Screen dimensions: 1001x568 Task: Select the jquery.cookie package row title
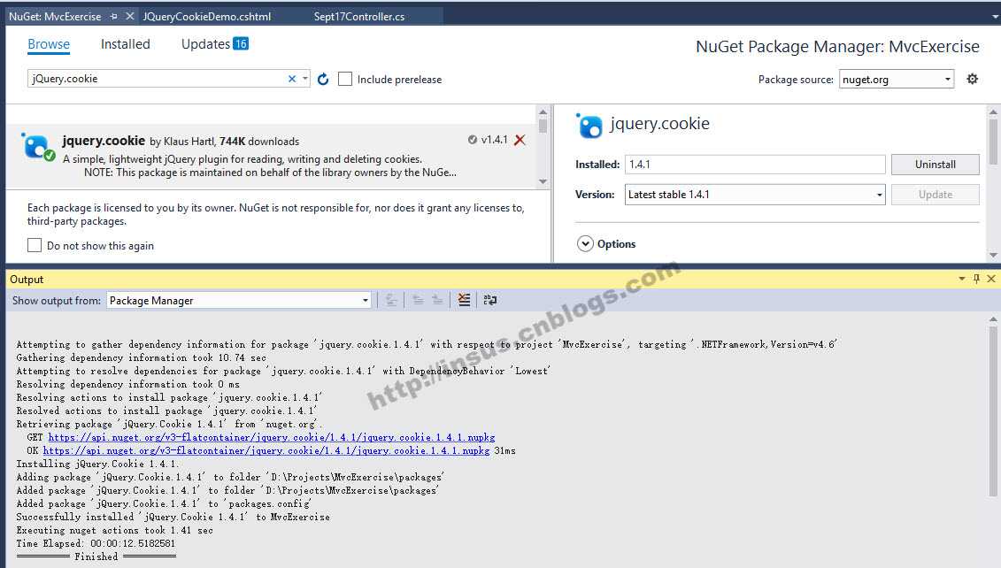(x=104, y=141)
